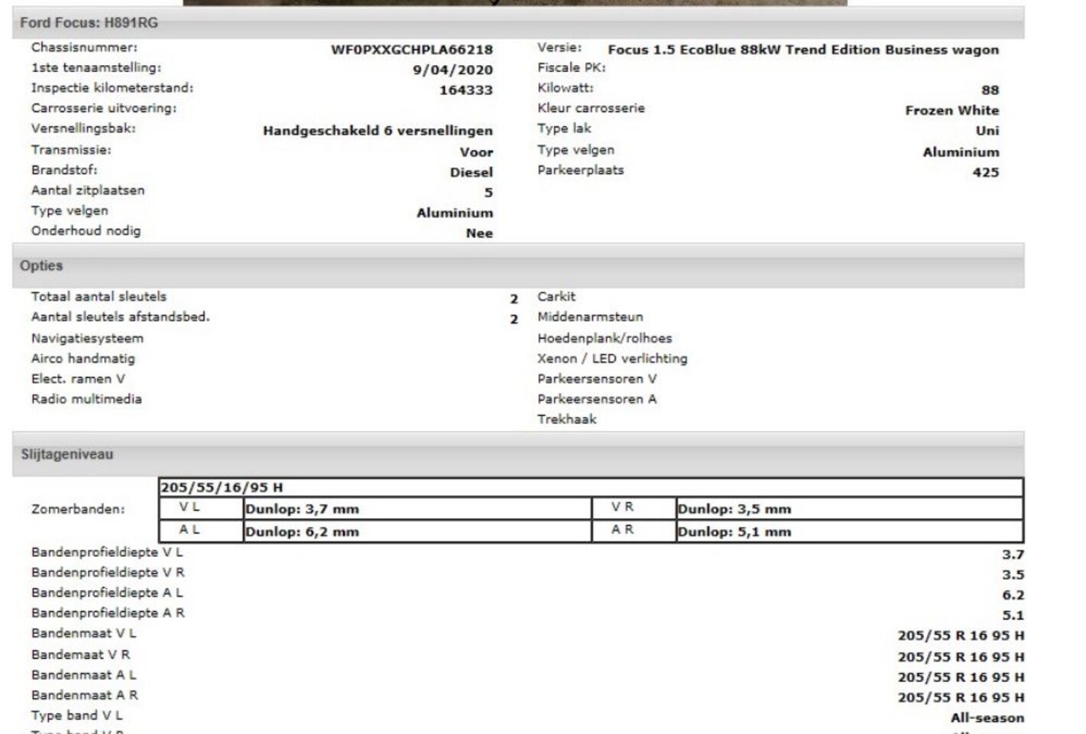Select the Zomerbanden label
Image resolution: width=1086 pixels, height=734 pixels.
(x=78, y=509)
